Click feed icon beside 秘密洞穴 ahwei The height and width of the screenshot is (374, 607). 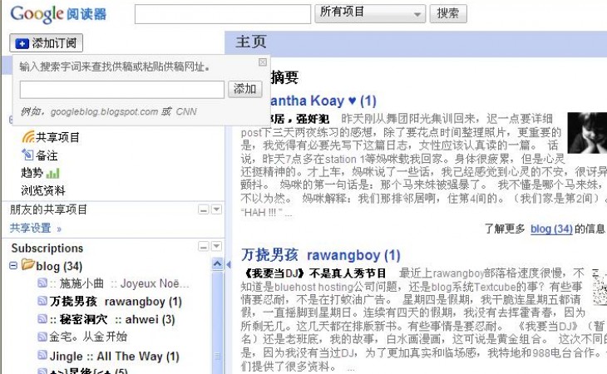(x=42, y=318)
